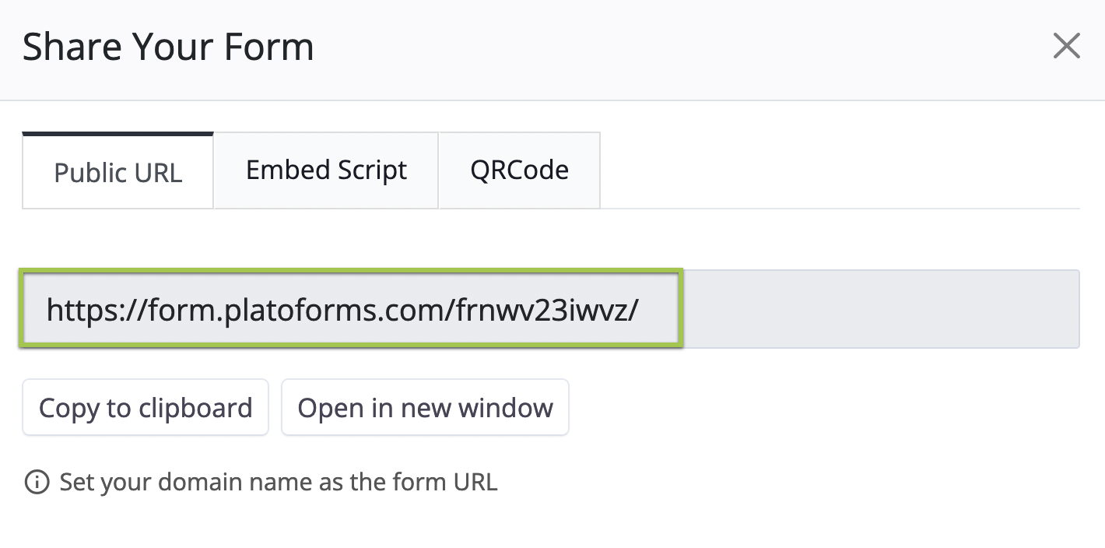
Task: Switch to the Embed Script tab
Action: click(x=326, y=170)
